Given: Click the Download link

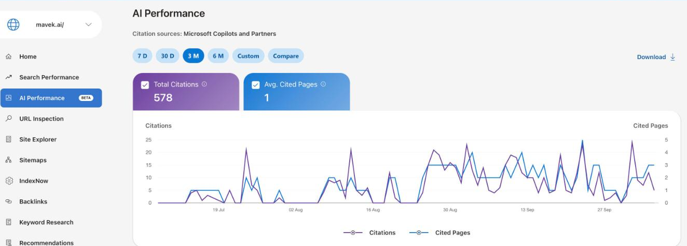Looking at the screenshot, I should (x=651, y=57).
